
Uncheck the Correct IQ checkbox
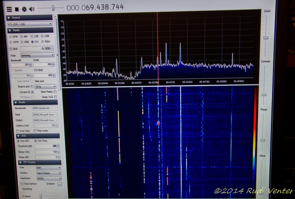tap(32, 92)
